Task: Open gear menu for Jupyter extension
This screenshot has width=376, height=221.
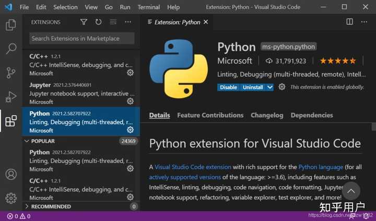Action: pos(130,101)
